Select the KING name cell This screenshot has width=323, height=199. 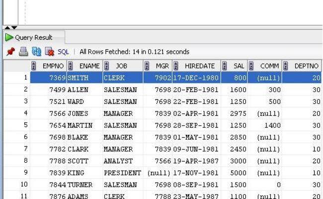coord(84,173)
